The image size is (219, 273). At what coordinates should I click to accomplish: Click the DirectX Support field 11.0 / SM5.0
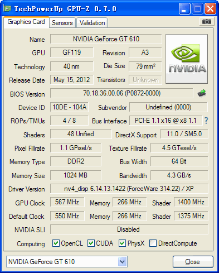(x=184, y=134)
